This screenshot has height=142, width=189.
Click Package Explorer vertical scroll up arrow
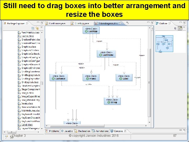[x=42, y=33]
